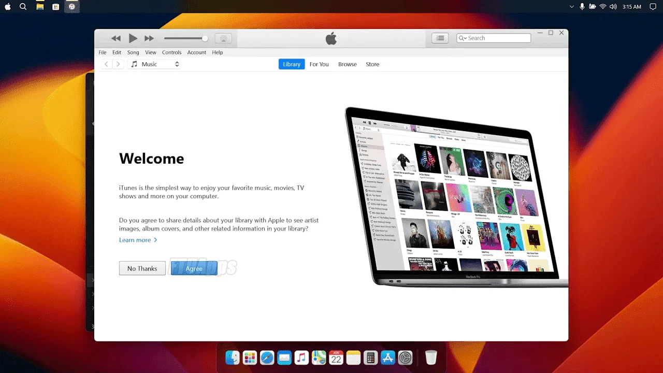
Task: Switch to the Store tab
Action: pyautogui.click(x=372, y=64)
